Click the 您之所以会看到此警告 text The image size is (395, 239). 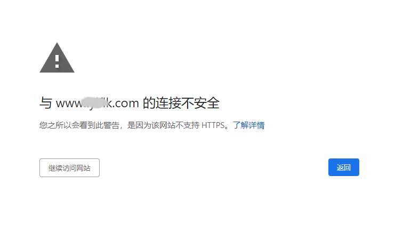click(79, 125)
